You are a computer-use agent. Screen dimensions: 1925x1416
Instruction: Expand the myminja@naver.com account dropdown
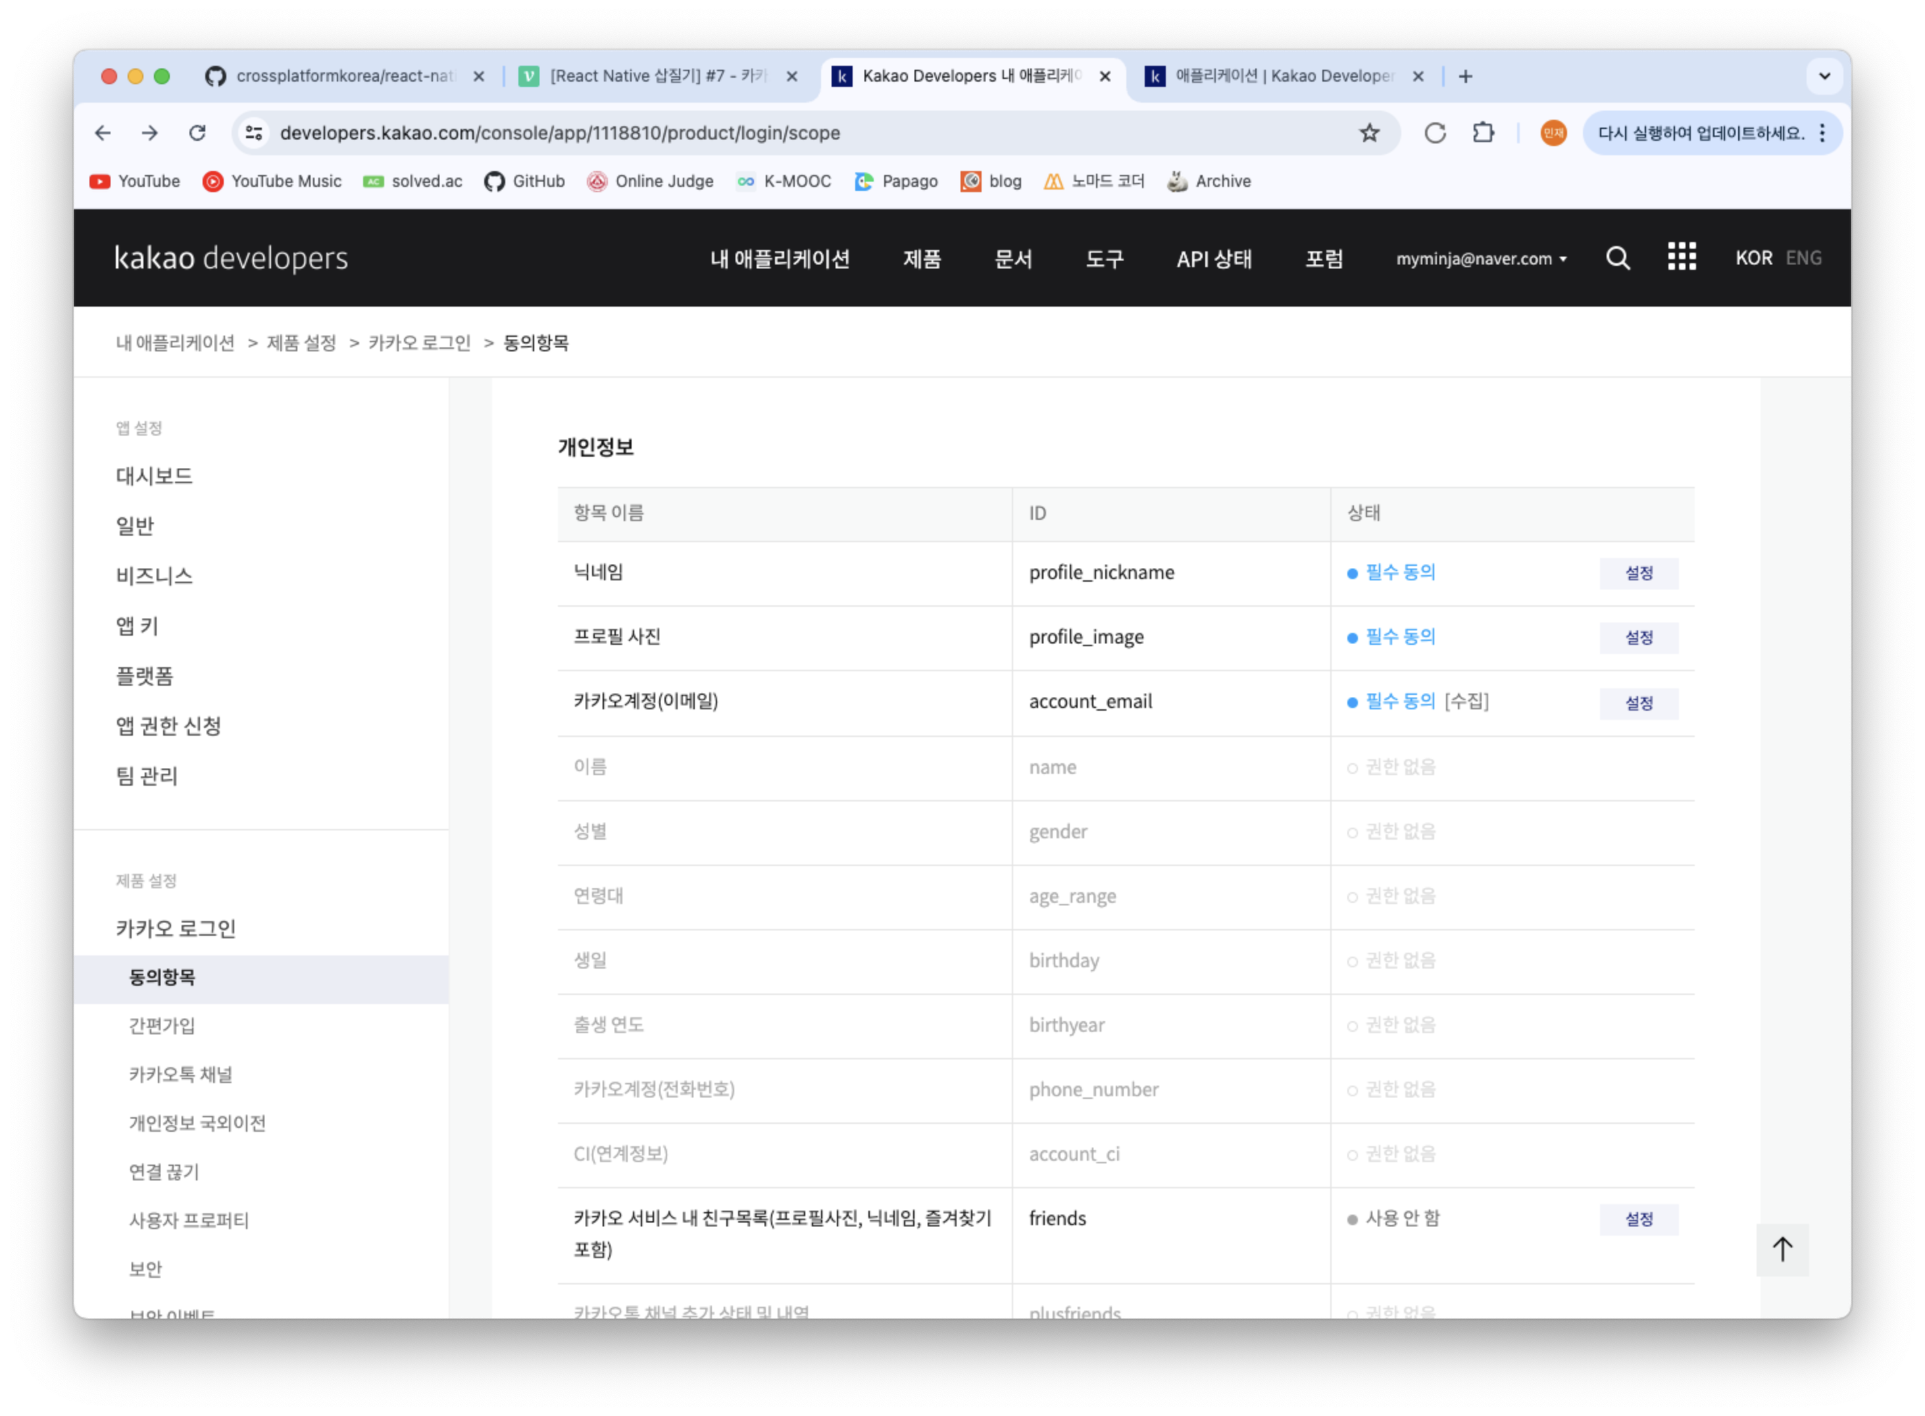coord(1481,258)
